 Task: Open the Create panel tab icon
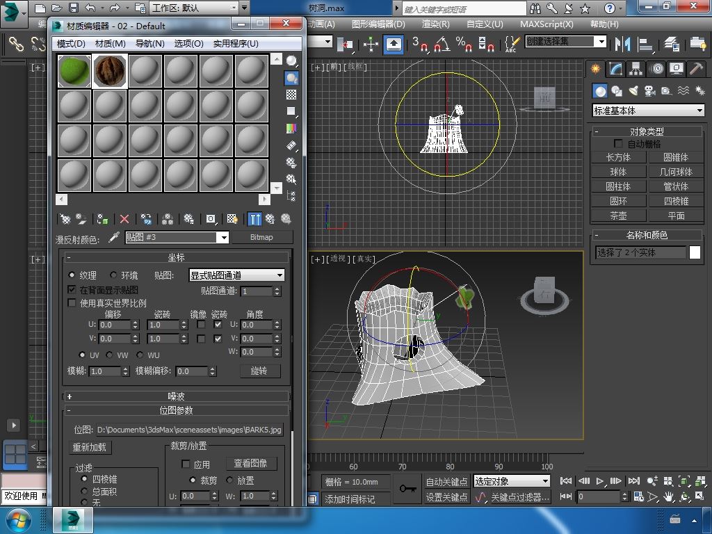tap(595, 69)
